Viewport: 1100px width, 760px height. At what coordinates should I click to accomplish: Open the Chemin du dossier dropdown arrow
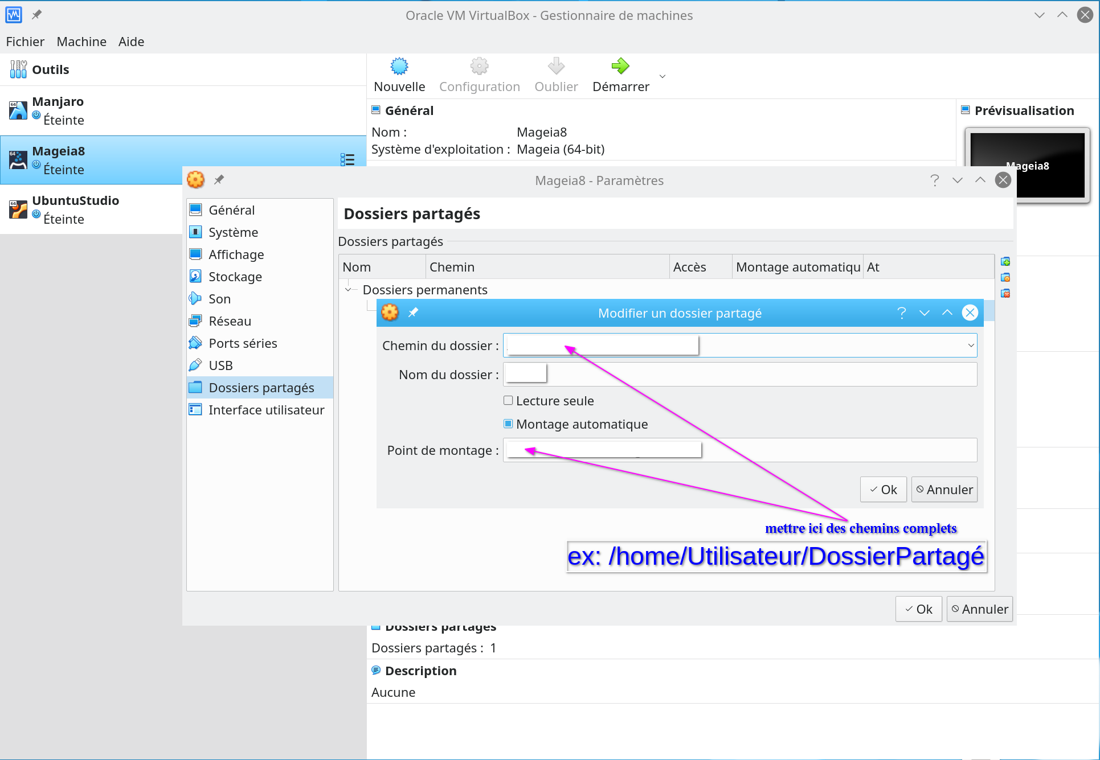[x=971, y=346]
